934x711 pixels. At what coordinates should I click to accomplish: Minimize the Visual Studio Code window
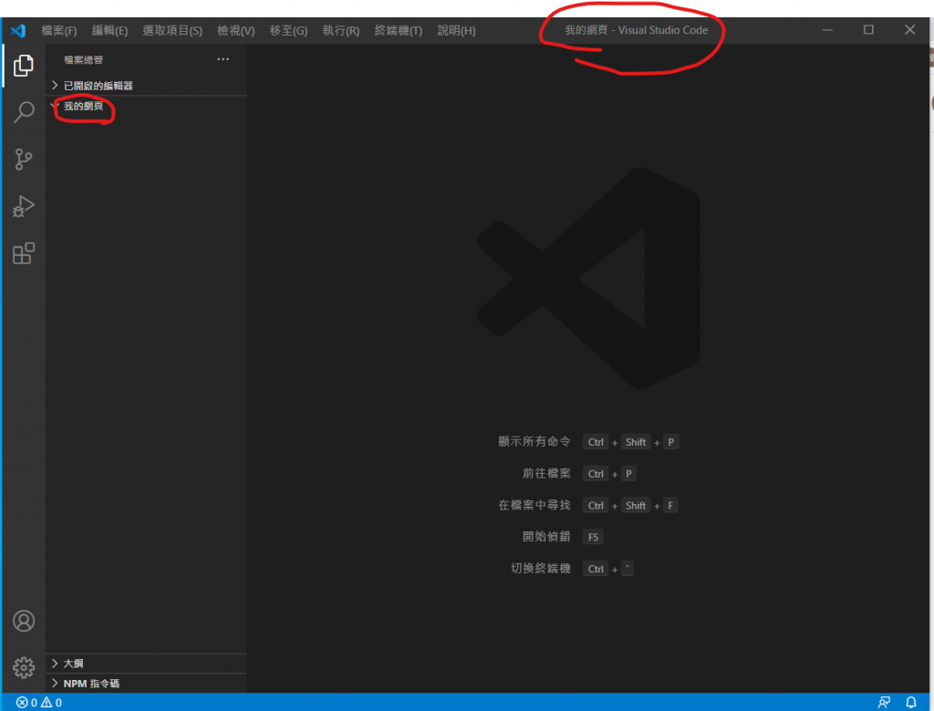827,30
